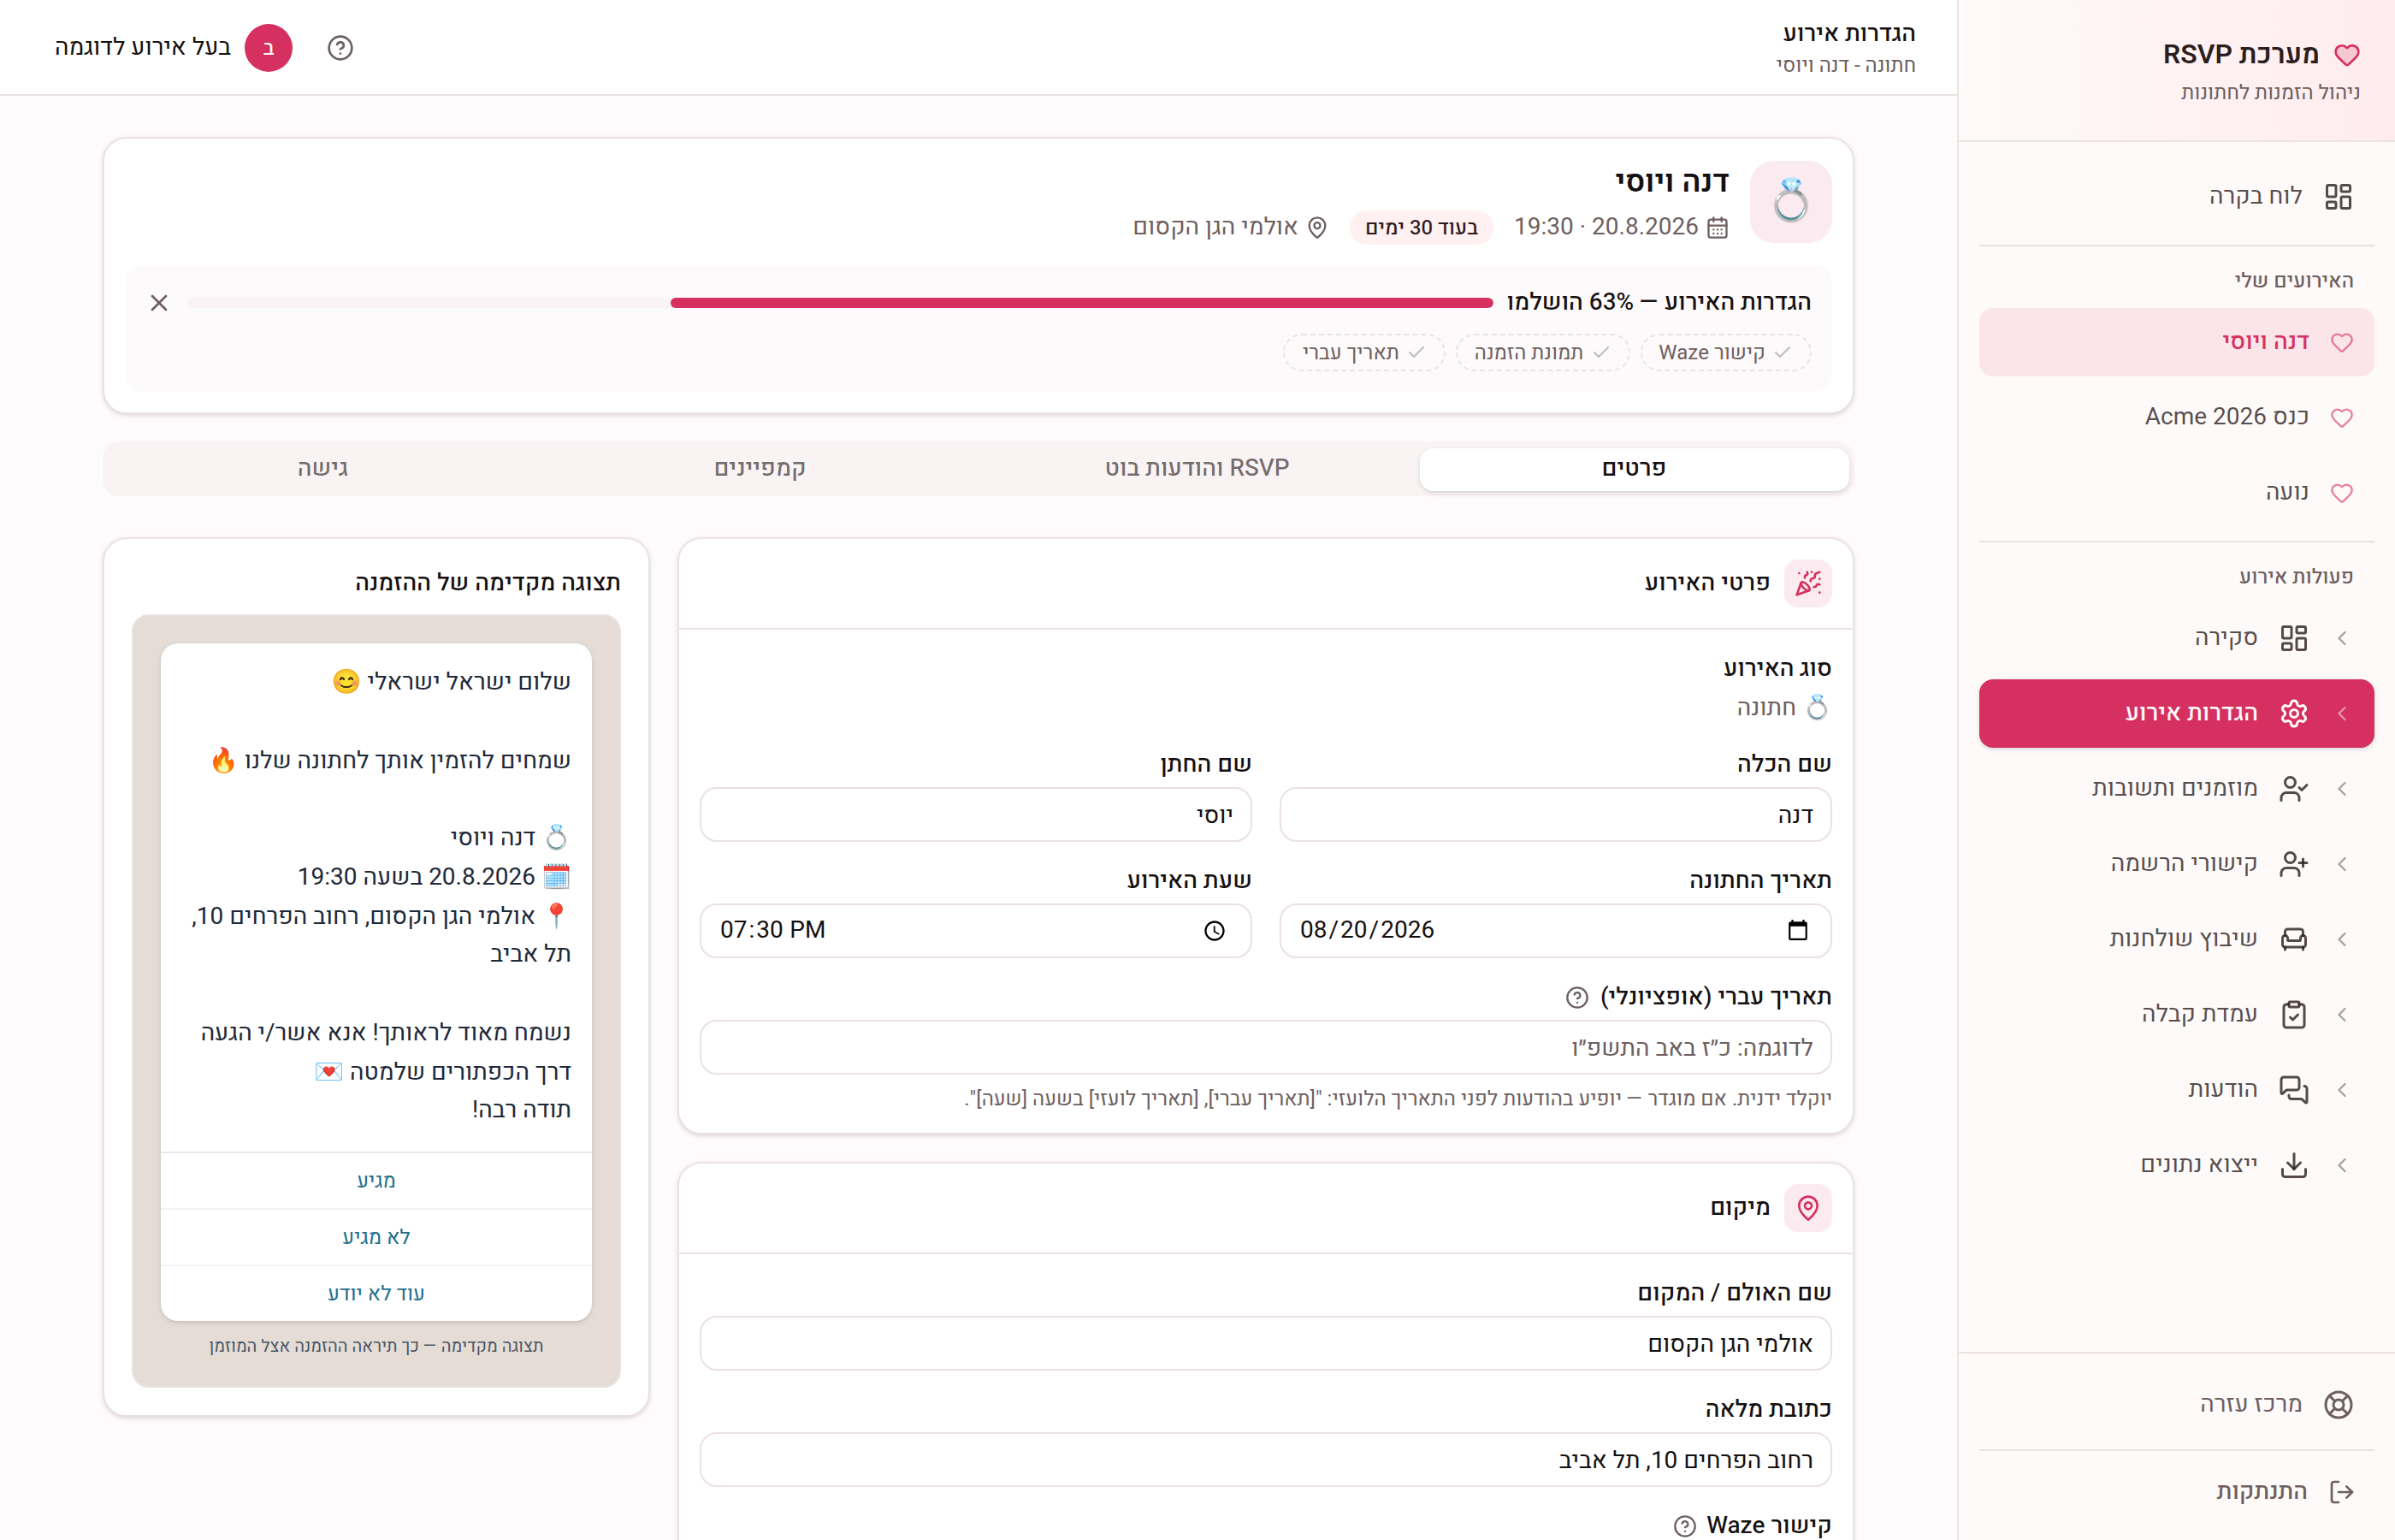Click the ייצוא נתונים download icon
This screenshot has width=2395, height=1540.
point(2294,1165)
